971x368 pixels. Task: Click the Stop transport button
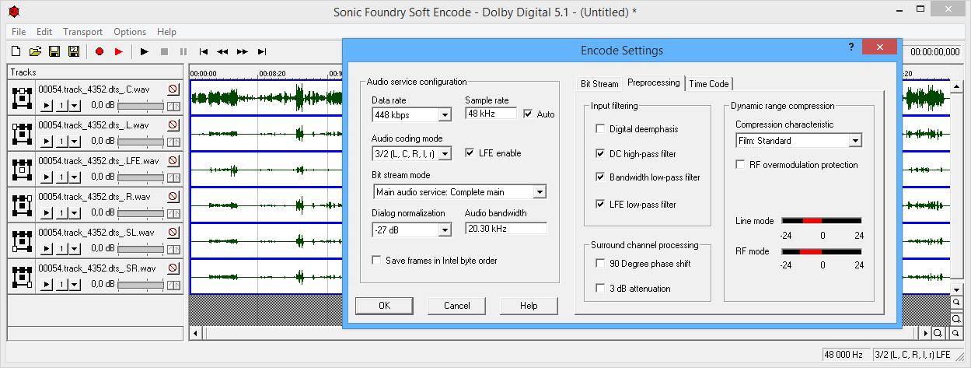164,51
